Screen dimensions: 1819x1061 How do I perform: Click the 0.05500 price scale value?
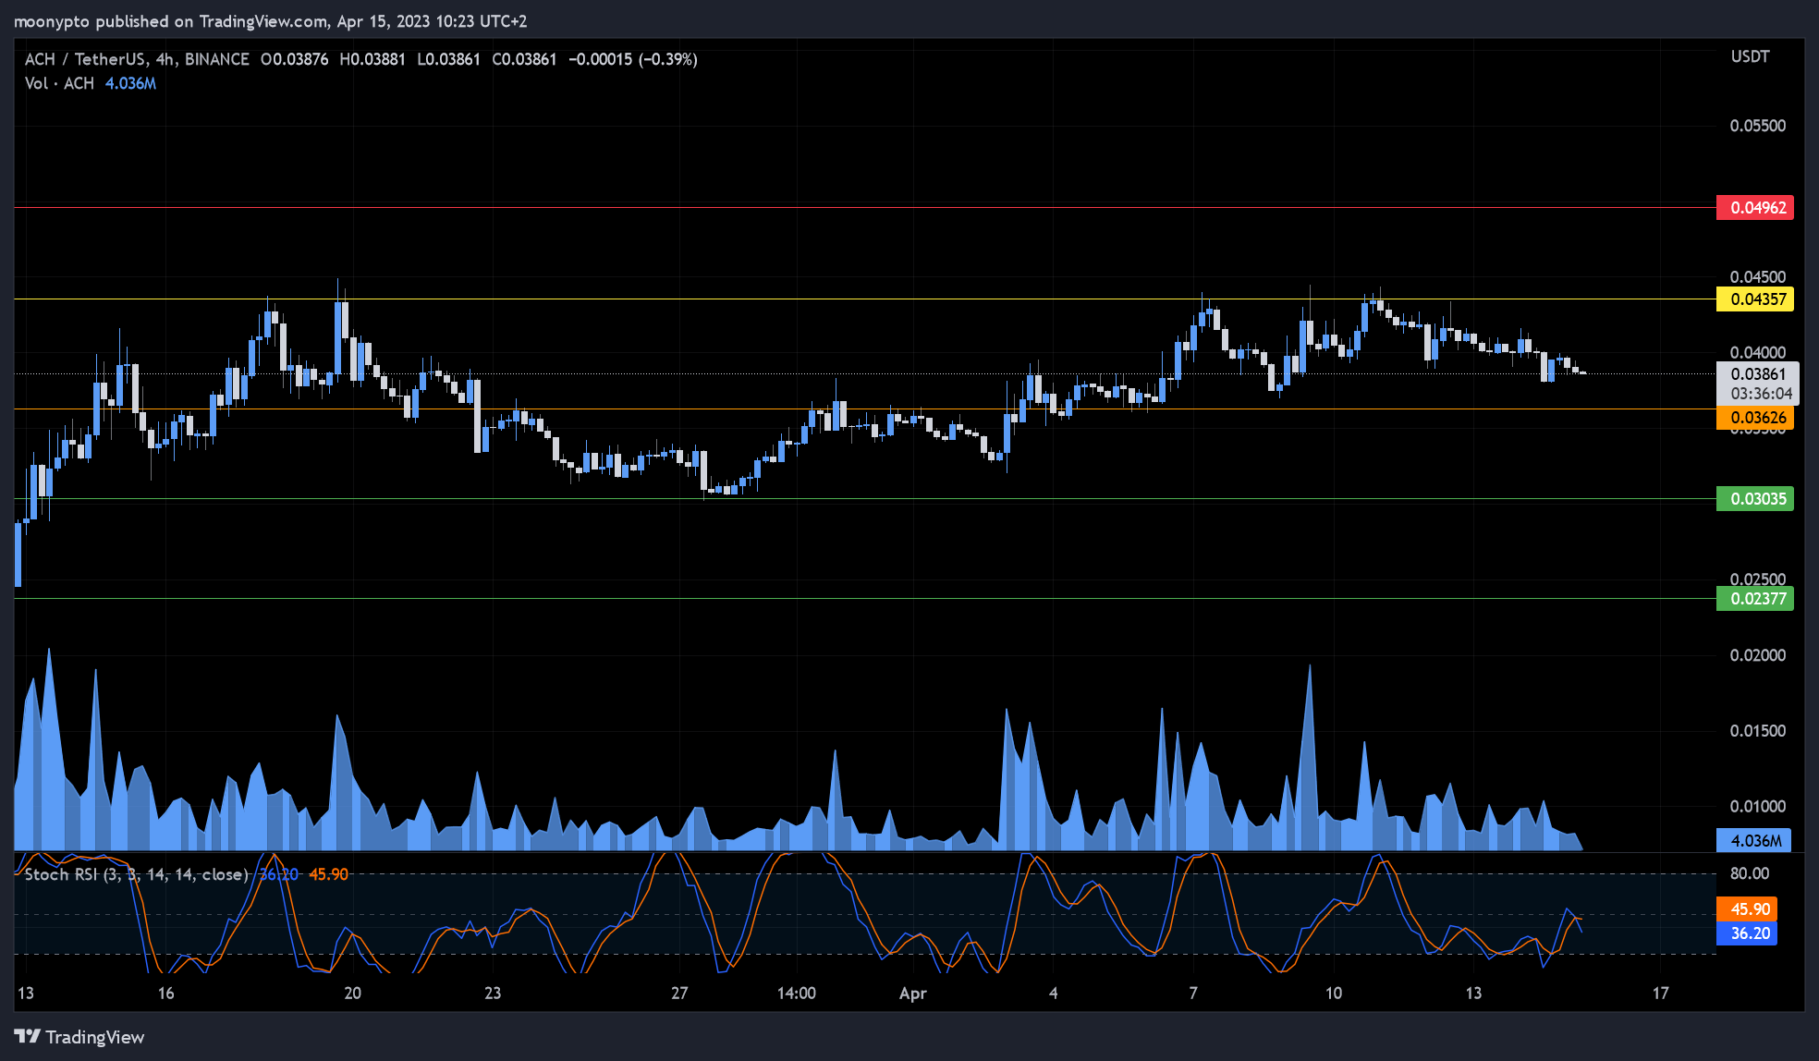[x=1758, y=126]
